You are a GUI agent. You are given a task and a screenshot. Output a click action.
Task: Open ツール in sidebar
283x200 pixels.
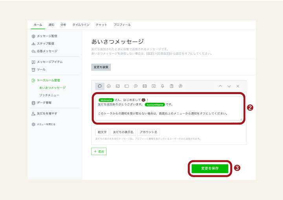pyautogui.click(x=39, y=69)
